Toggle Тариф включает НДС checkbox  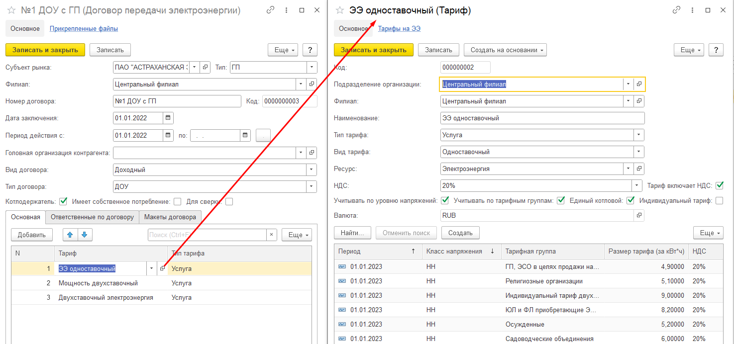pos(719,186)
